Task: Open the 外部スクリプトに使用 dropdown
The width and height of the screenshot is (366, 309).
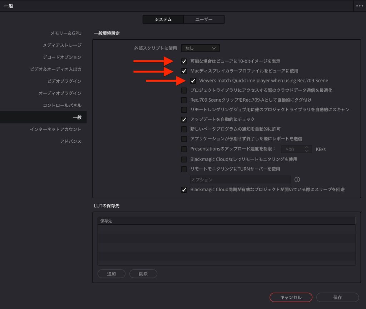Action: 200,48
